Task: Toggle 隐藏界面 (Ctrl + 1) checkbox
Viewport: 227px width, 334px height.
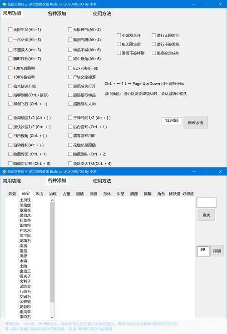Action: (10, 154)
